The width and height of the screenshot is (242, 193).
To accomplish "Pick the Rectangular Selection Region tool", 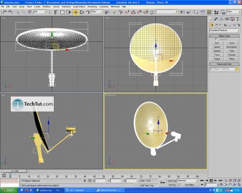I will point(62,12).
